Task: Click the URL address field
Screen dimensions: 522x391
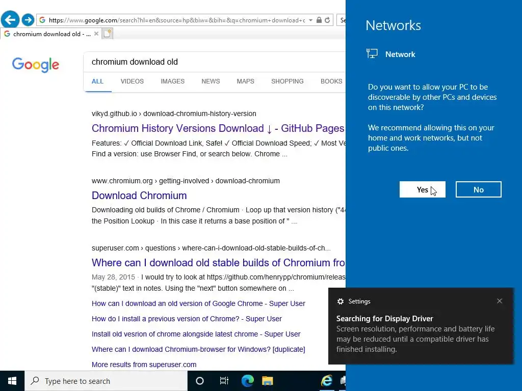Action: click(x=176, y=20)
